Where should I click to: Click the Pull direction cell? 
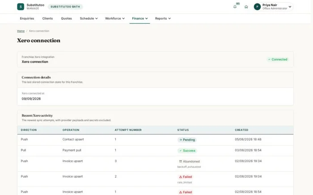tap(23, 150)
